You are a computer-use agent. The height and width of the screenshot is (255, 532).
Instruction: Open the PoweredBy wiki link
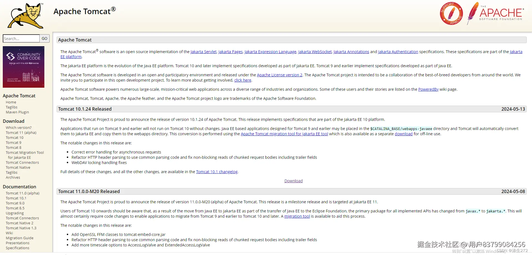click(428, 89)
